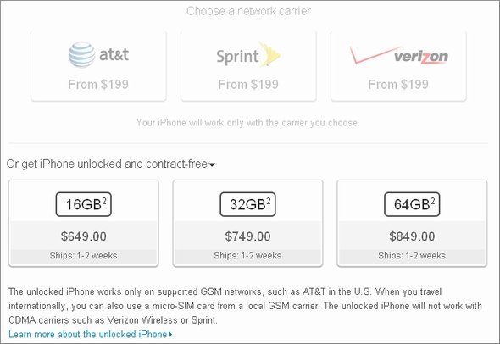Click the "Or get iPhone unlocked" heading
Screen dimensions: 500x344
[107, 164]
